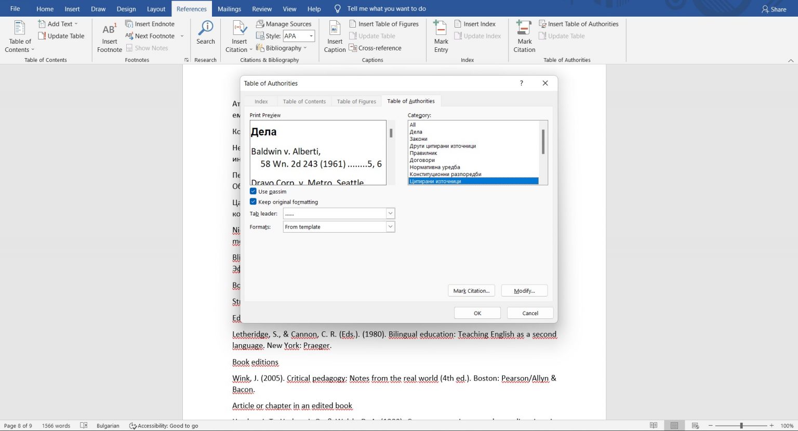The height and width of the screenshot is (431, 798).
Task: Click Insert Index
Action: (x=475, y=24)
